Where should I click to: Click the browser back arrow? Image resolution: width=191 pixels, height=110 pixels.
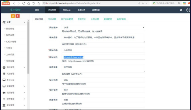pyautogui.click(x=14, y=3)
